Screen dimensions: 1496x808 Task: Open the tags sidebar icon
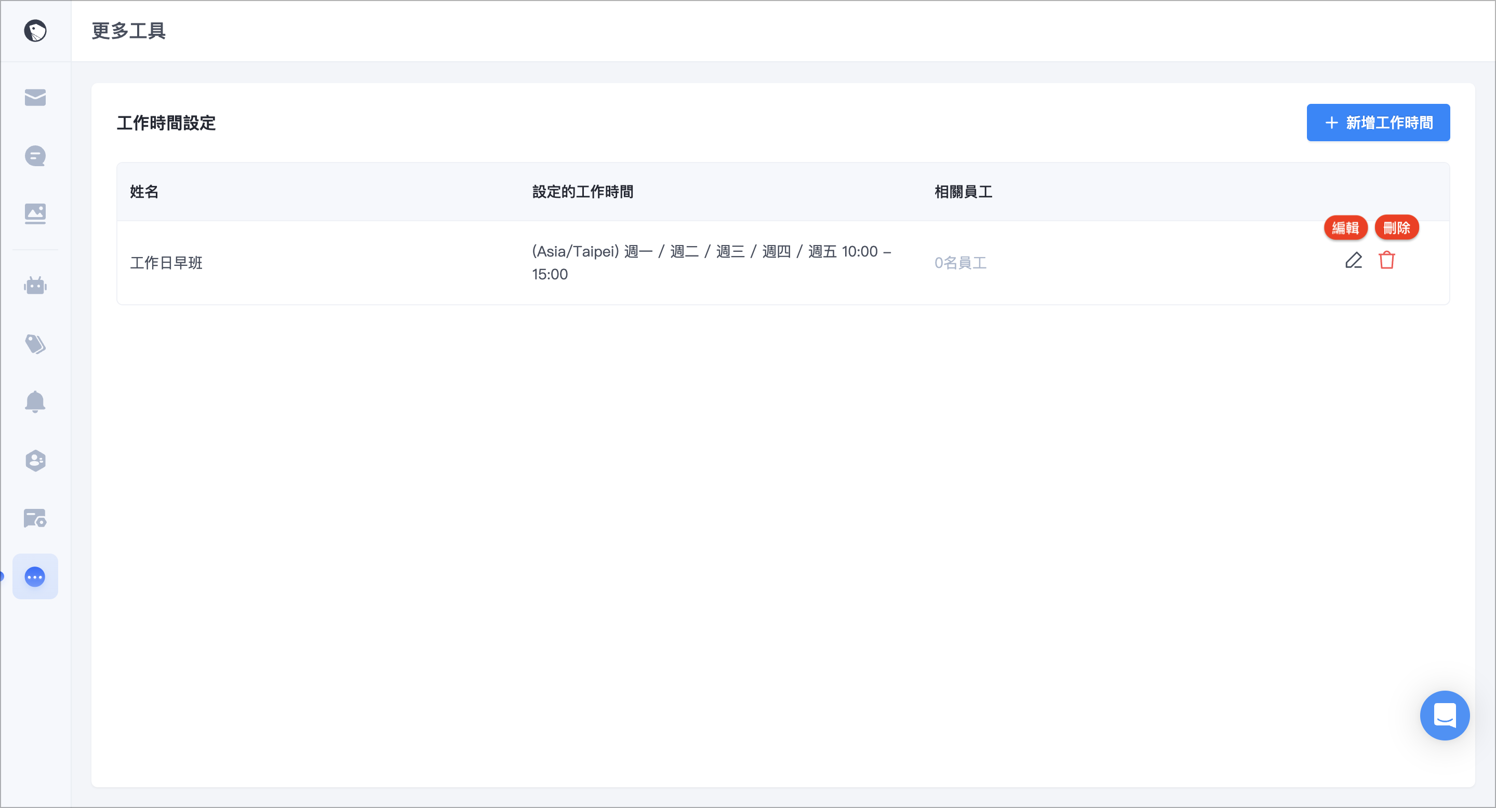(35, 344)
